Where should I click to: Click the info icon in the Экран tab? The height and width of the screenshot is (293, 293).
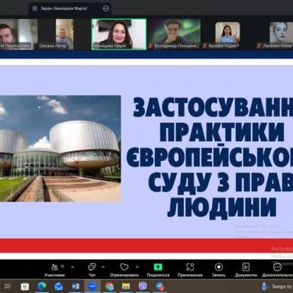click(x=34, y=8)
